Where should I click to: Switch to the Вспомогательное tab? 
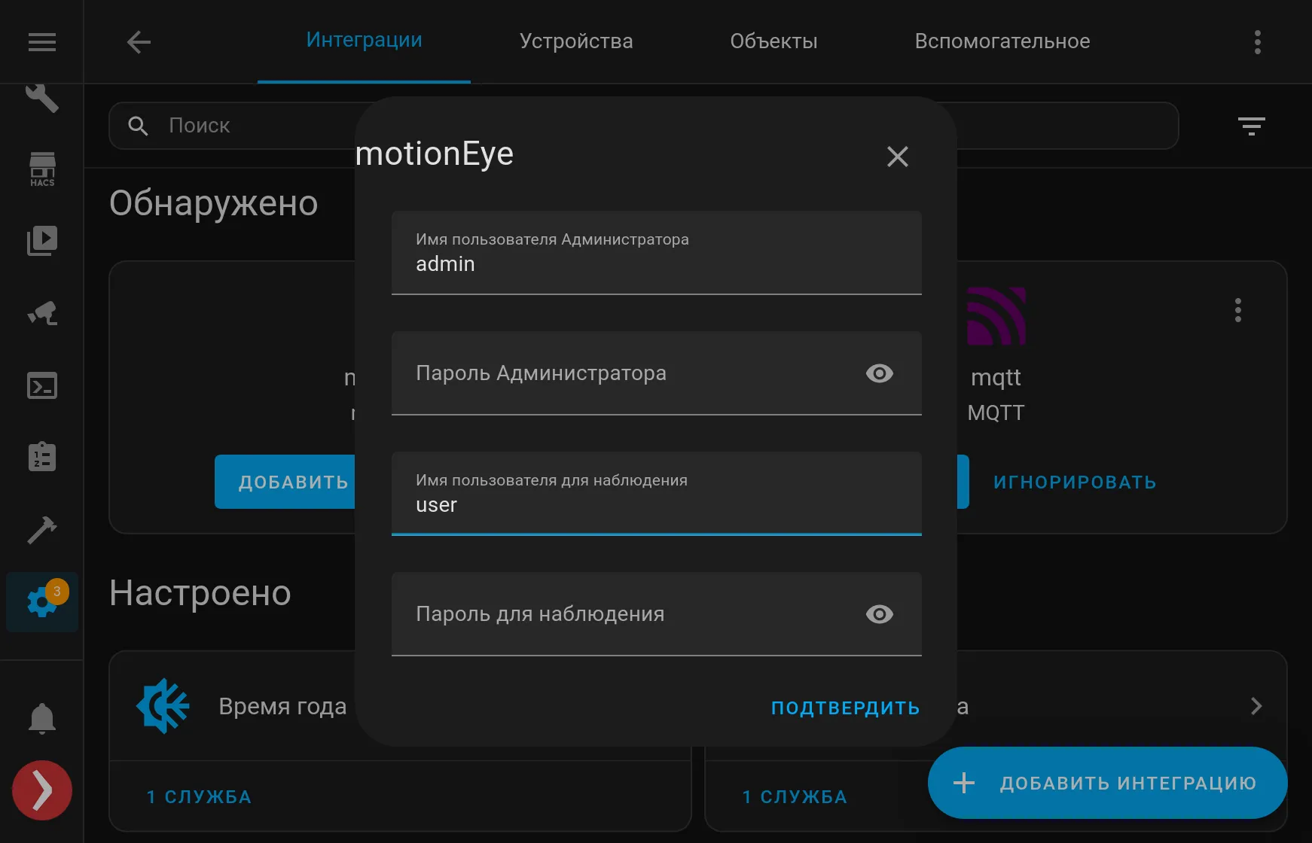point(1002,41)
